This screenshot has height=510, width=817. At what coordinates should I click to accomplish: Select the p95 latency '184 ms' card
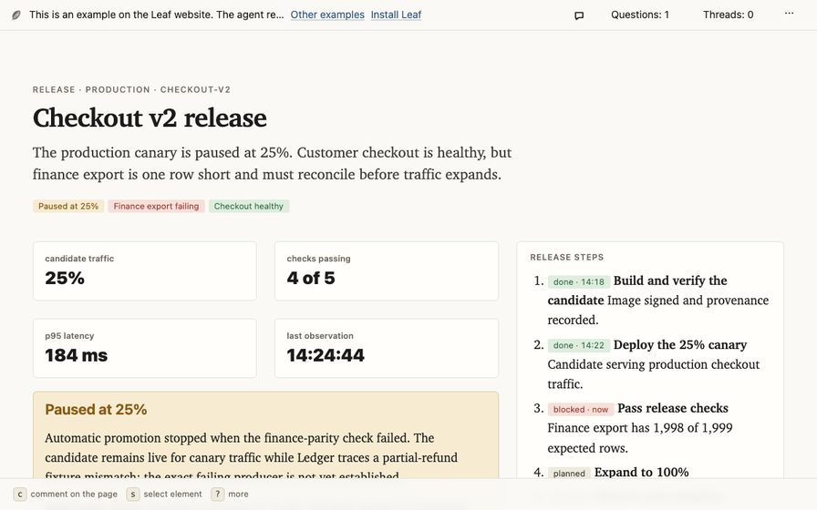click(144, 348)
